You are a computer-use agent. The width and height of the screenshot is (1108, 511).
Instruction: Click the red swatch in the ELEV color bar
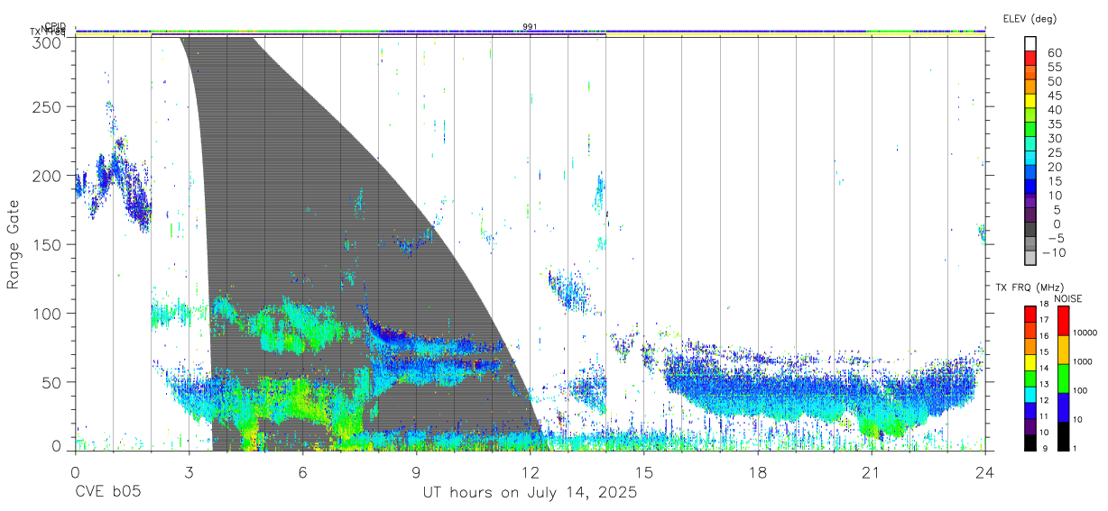click(x=1030, y=59)
